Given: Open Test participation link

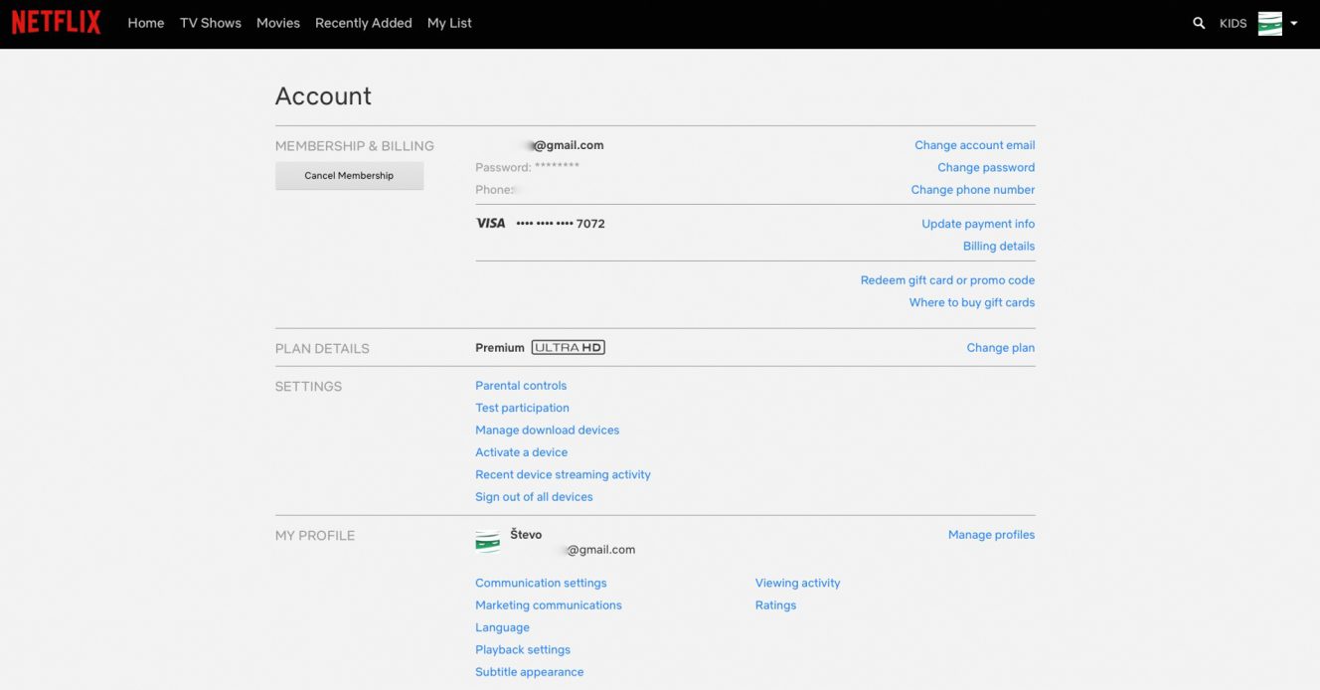Looking at the screenshot, I should [x=523, y=408].
